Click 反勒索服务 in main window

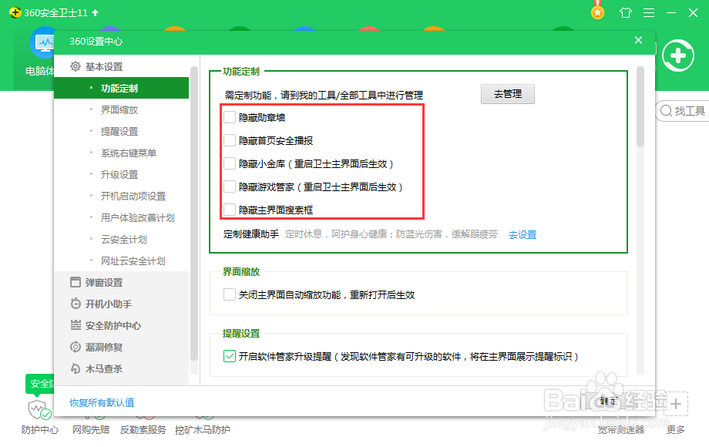click(143, 429)
